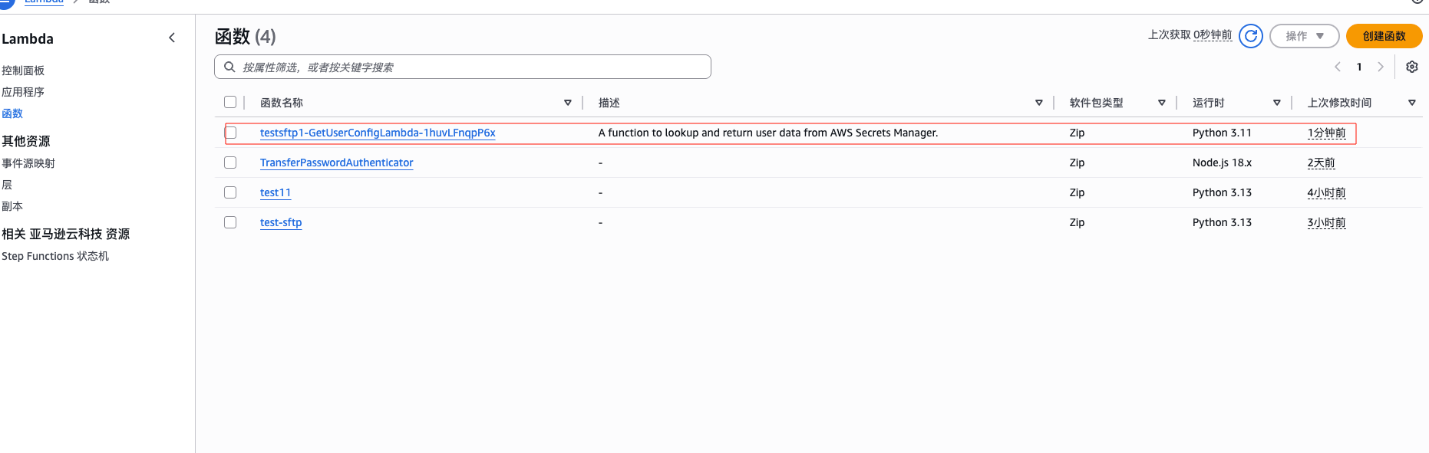Sort the list by the 上次修改时间 column arrow
The image size is (1429, 453).
coord(1412,103)
